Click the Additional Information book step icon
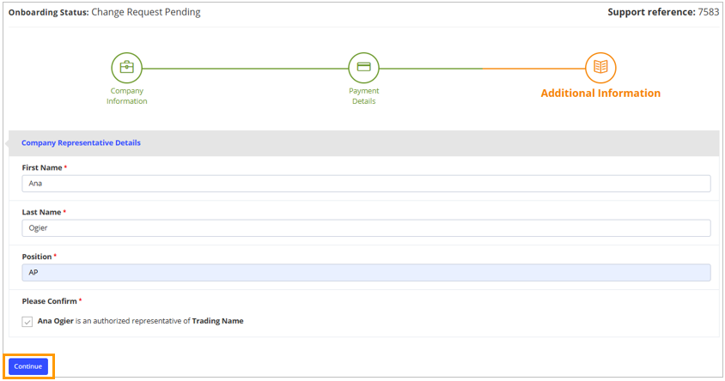725x381 pixels. [x=600, y=68]
